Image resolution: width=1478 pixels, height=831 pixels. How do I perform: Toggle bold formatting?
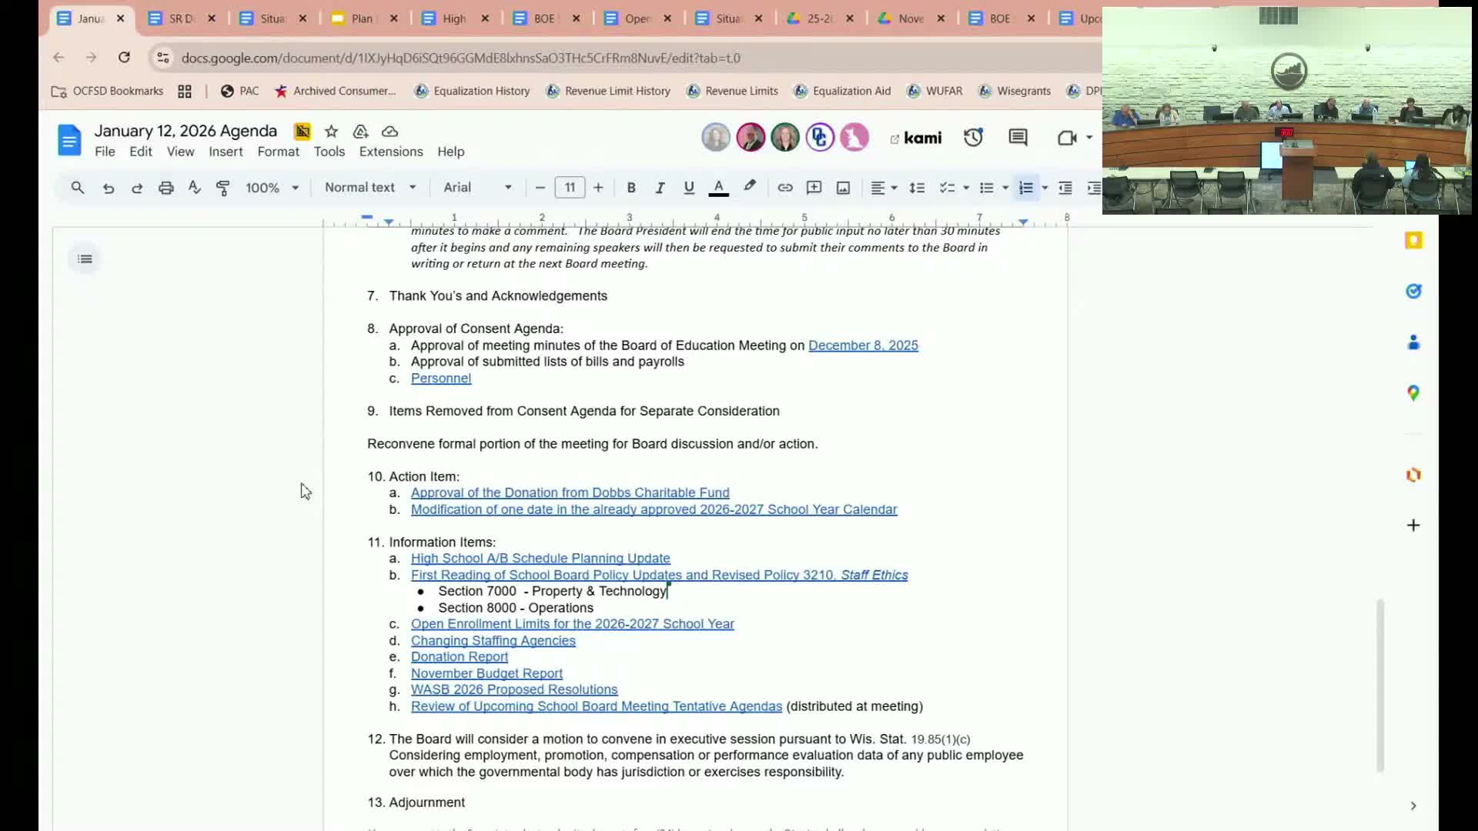630,188
